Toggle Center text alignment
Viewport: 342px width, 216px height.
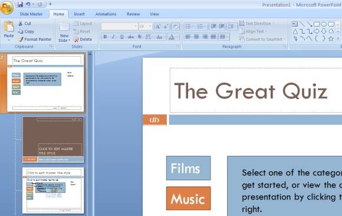coord(196,37)
